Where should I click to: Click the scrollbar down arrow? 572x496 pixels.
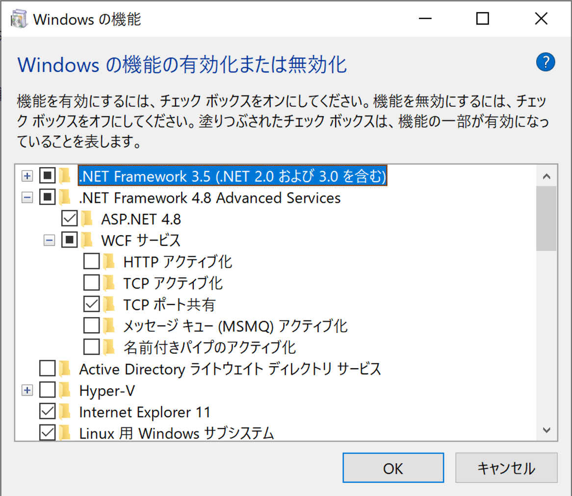point(546,430)
